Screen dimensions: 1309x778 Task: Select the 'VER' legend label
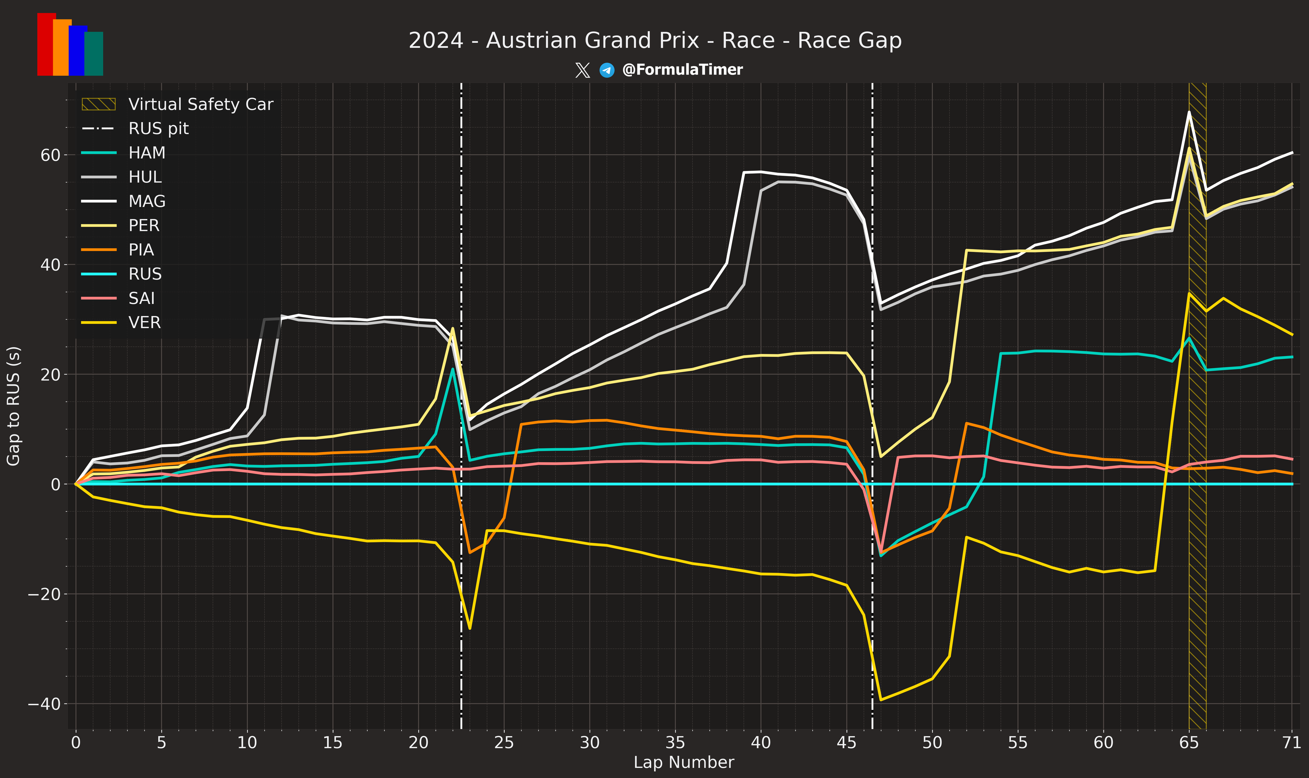145,322
